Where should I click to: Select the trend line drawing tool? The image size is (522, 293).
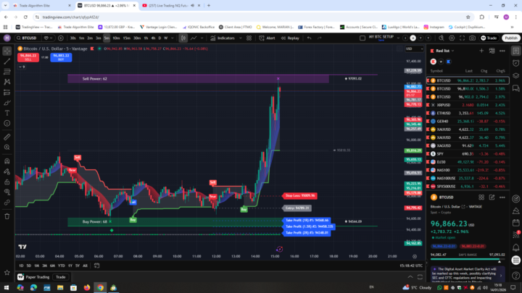pyautogui.click(x=7, y=61)
